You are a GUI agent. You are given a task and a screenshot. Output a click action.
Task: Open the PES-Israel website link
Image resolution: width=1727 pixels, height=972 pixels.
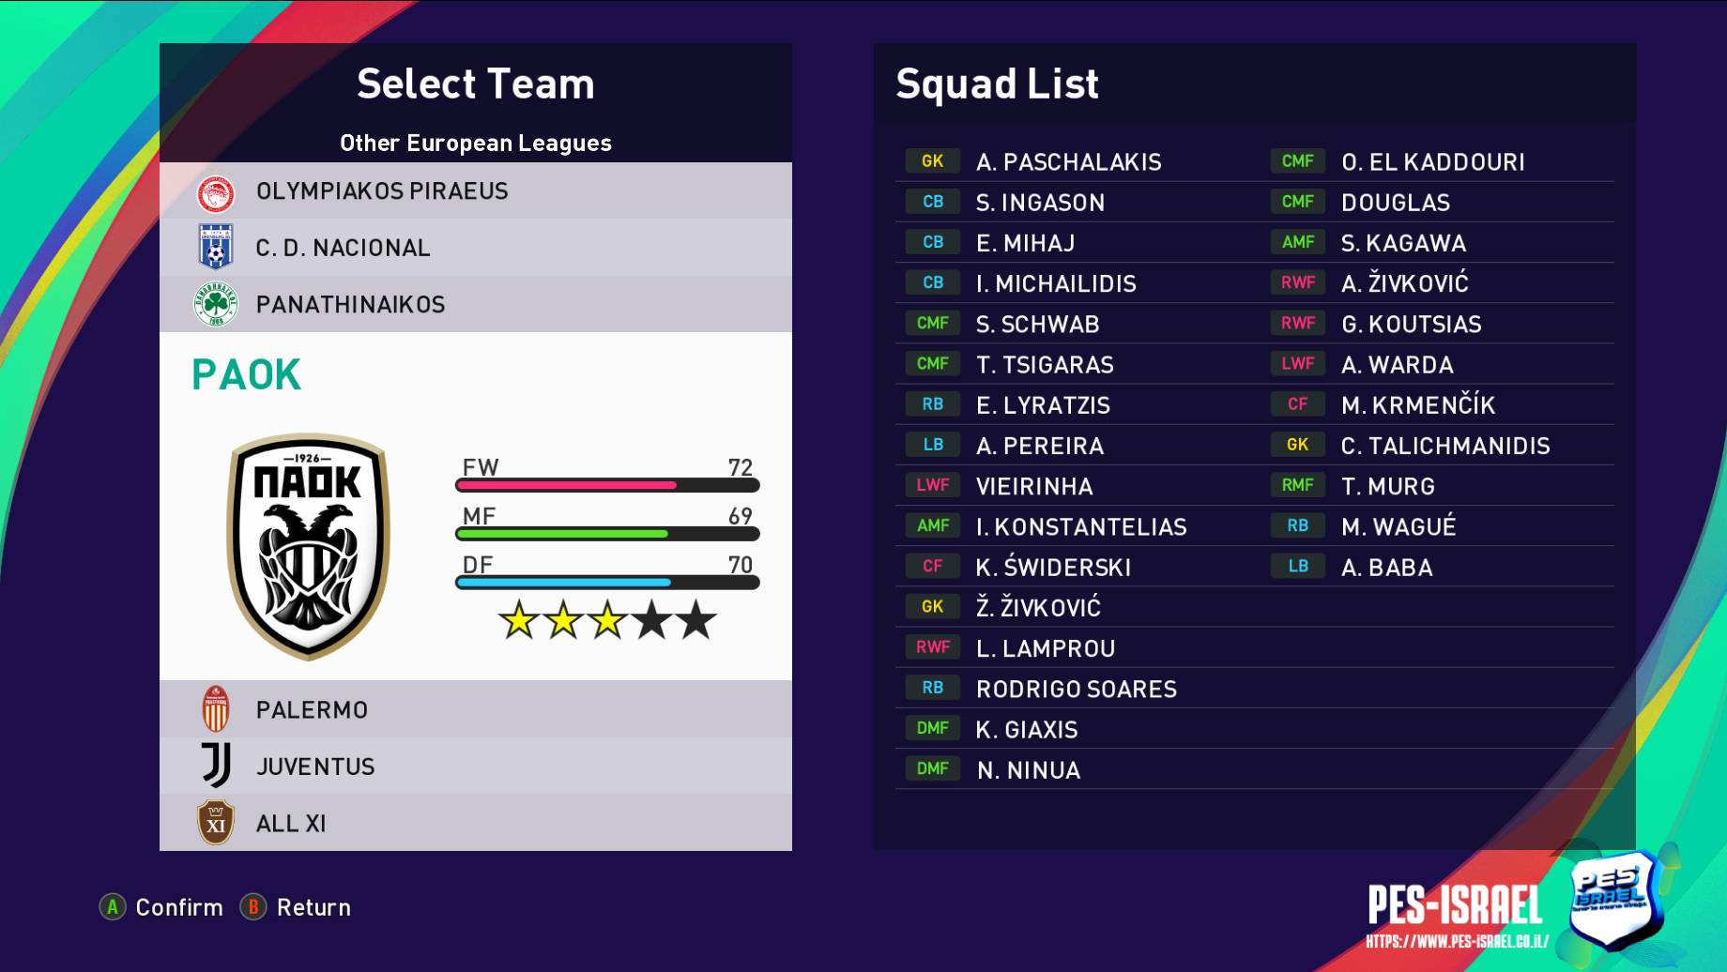pos(1457,941)
